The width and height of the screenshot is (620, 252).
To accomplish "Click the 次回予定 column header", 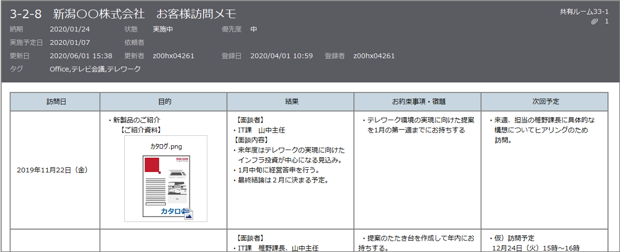I will coord(544,102).
